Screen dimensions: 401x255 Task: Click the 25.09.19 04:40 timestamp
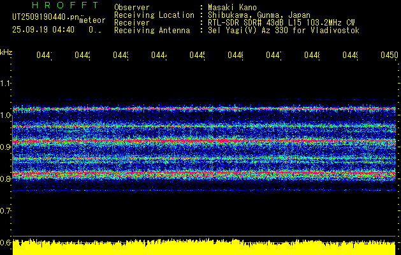pyautogui.click(x=43, y=29)
